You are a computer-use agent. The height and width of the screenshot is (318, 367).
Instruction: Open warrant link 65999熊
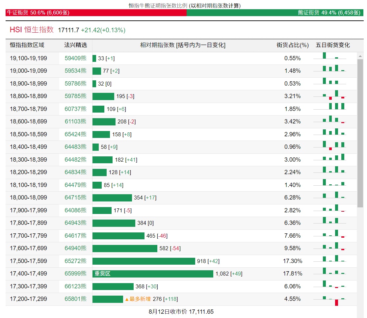[x=75, y=274]
